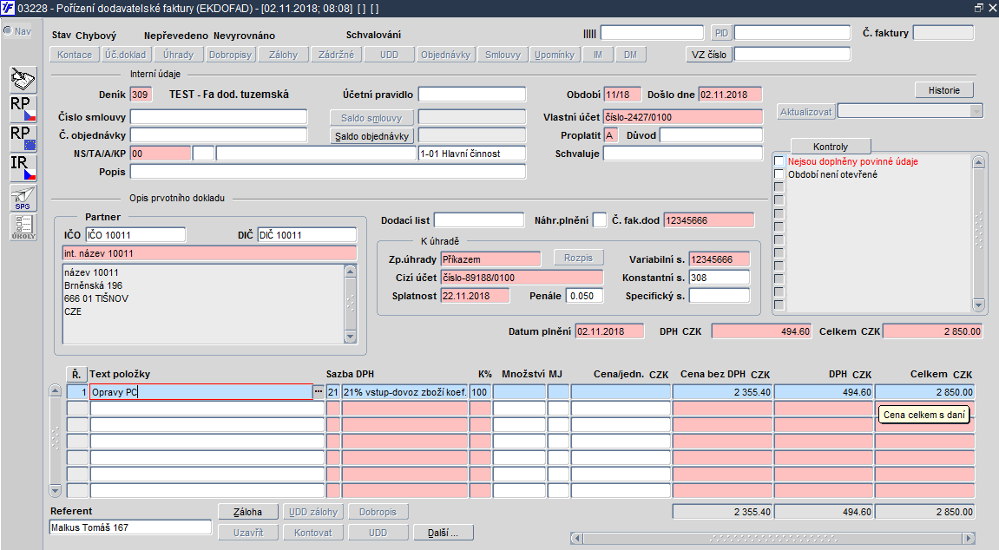Open the Úhrady tab button

[179, 55]
